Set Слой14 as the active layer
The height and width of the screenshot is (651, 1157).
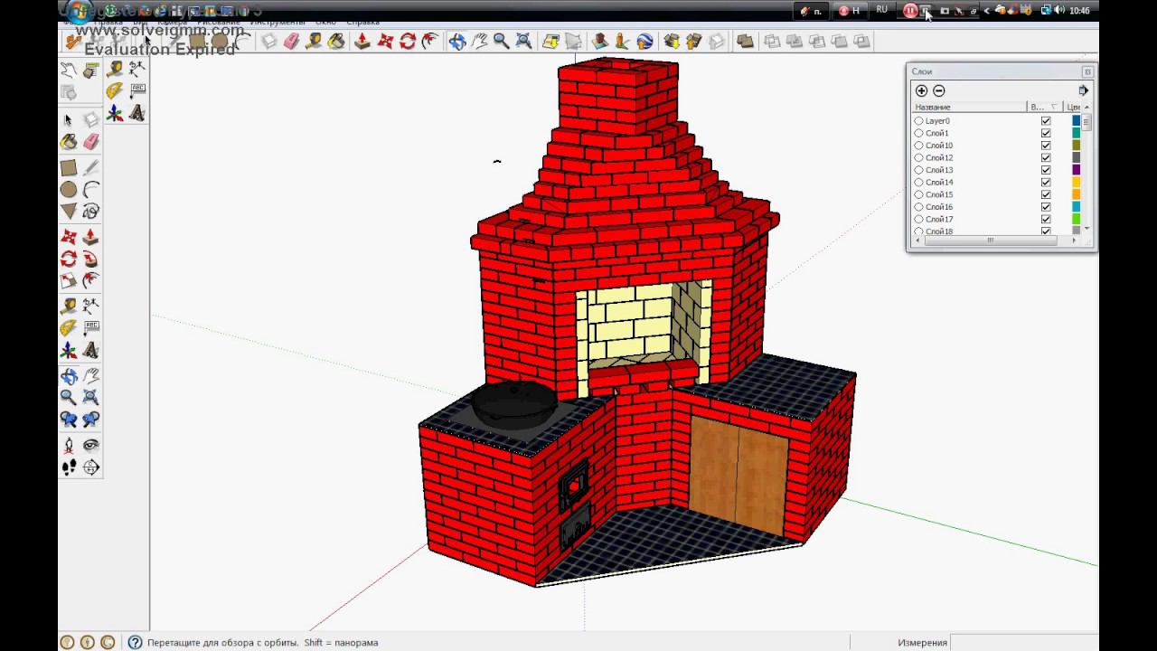coord(918,183)
